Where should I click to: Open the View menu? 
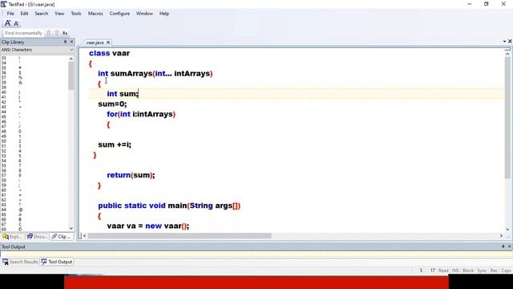[59, 14]
